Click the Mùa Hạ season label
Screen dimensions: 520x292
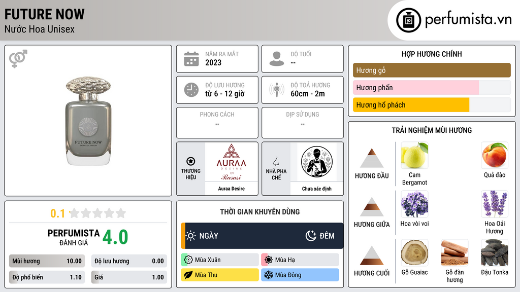(x=285, y=260)
